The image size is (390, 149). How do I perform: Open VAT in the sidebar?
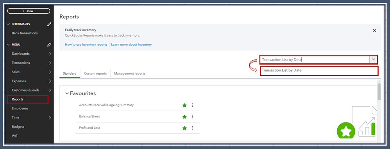pos(15,136)
